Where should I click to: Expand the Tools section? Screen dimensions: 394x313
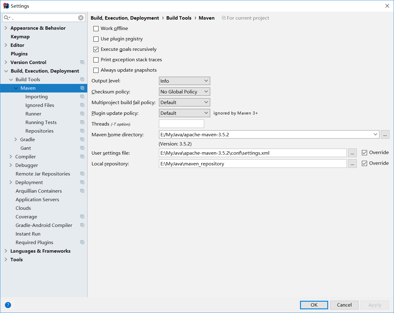click(6, 259)
